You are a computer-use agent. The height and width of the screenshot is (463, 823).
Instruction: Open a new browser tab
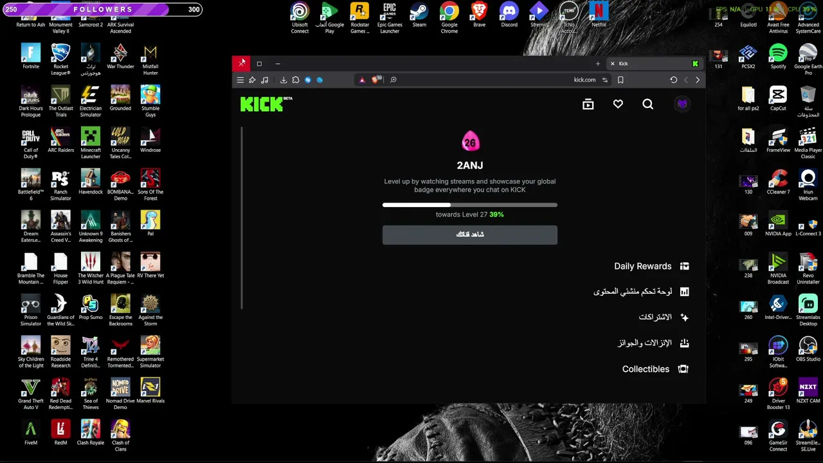coord(597,64)
